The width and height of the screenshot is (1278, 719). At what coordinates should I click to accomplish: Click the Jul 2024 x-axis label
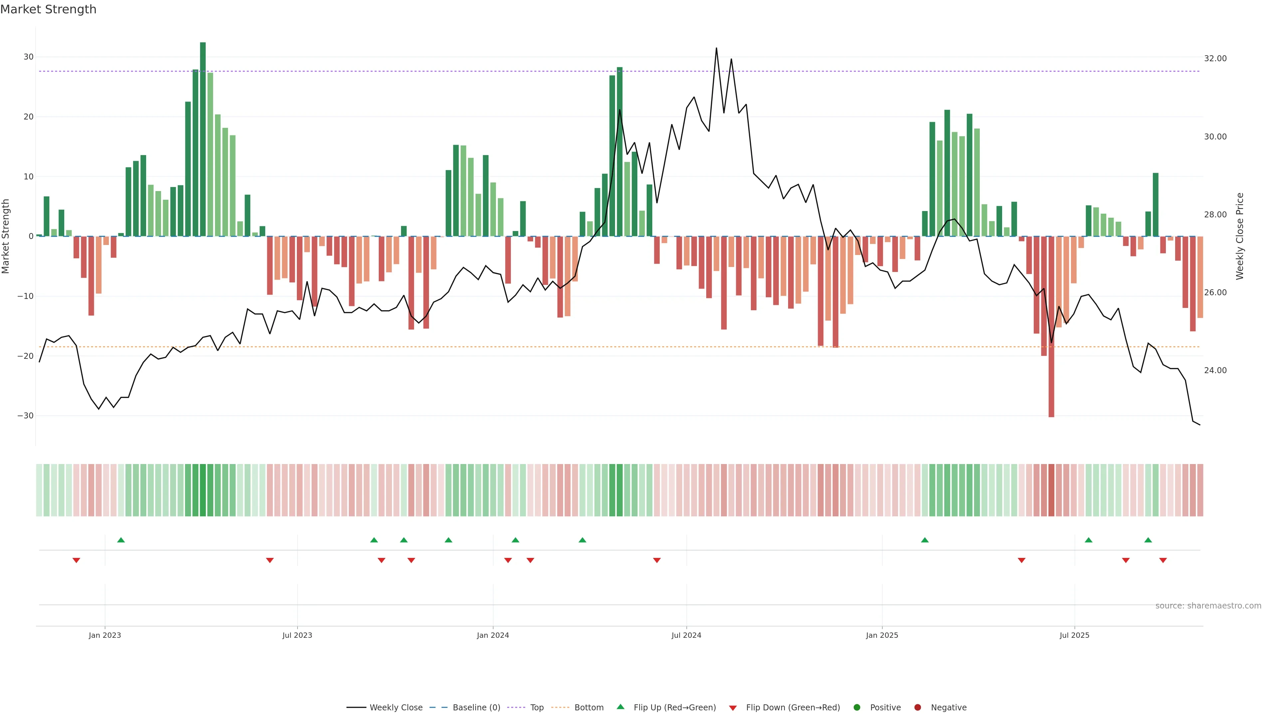pyautogui.click(x=686, y=635)
